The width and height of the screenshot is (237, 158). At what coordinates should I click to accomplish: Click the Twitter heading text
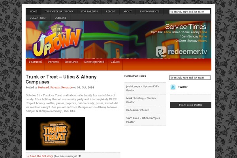point(183,87)
